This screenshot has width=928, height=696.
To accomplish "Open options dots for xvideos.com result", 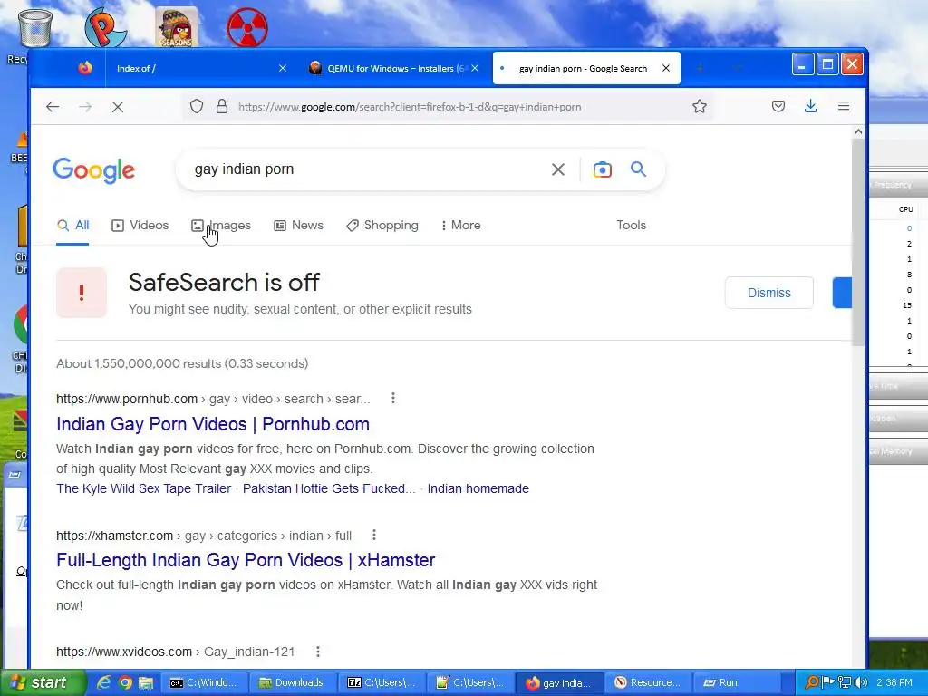I will click(318, 652).
